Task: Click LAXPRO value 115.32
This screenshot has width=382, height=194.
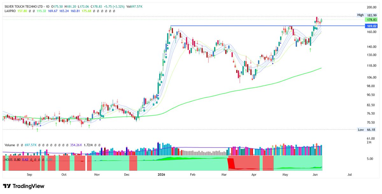Action: (42, 11)
